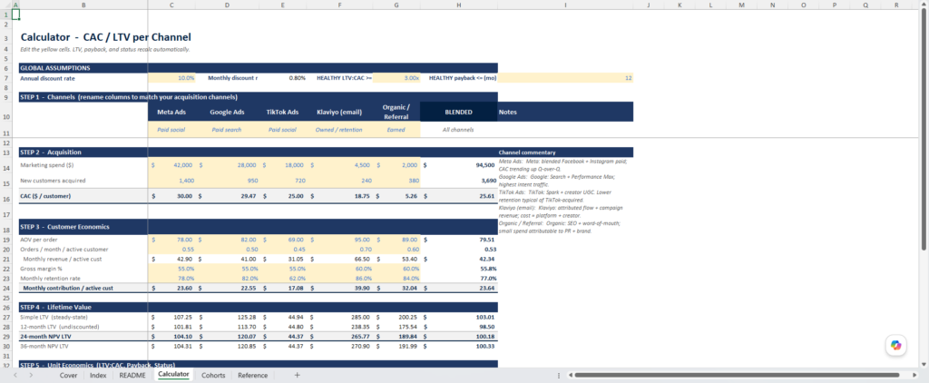Viewport: 929px width, 383px height.
Task: Click the GLOBAL ASSUMPTIONS section header
Action: pyautogui.click(x=258, y=67)
